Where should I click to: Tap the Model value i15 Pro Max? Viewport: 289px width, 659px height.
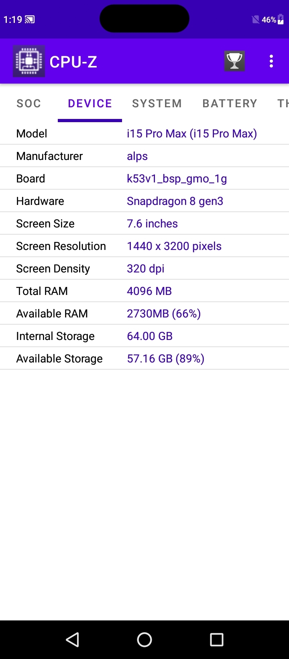[192, 133]
